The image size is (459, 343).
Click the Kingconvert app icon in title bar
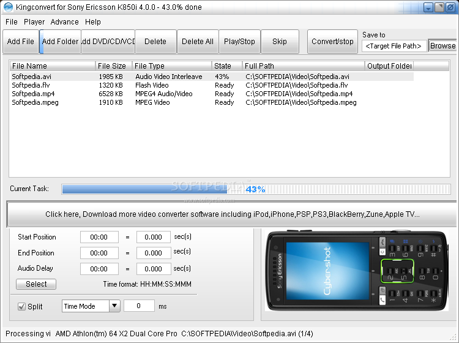point(8,7)
